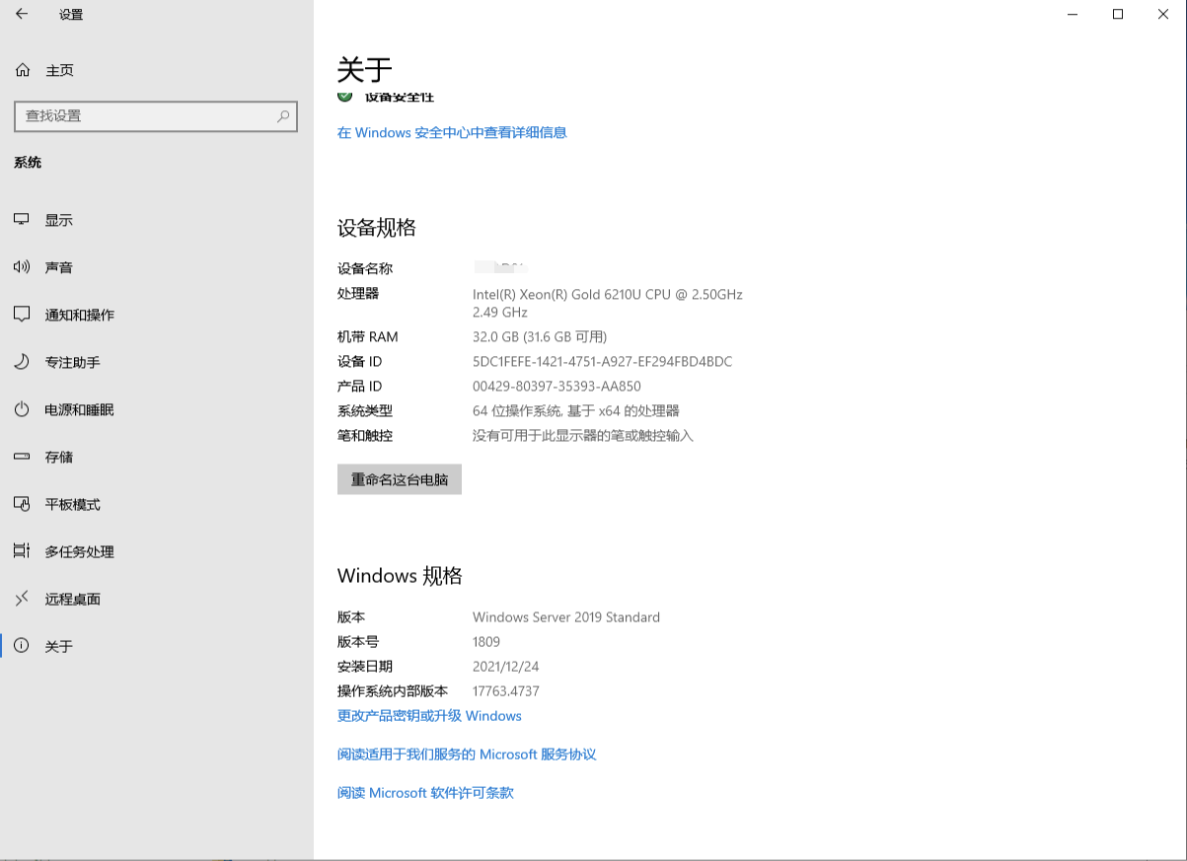Open 平板模式 settings

(157, 504)
